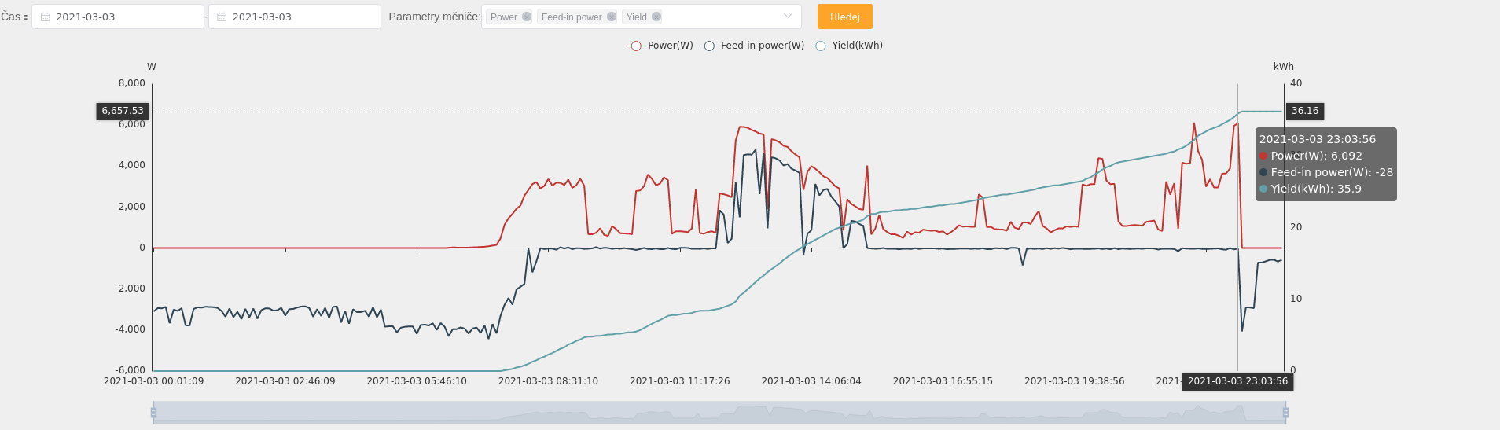Click the start date calendar icon
1500x430 pixels.
(46, 17)
